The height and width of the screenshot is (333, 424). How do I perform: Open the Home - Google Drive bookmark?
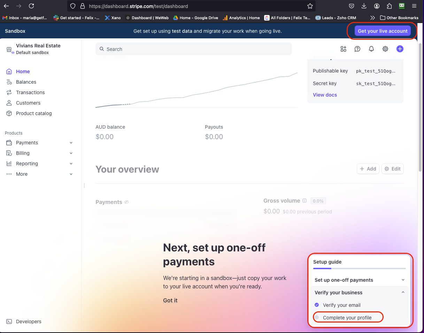tap(196, 18)
